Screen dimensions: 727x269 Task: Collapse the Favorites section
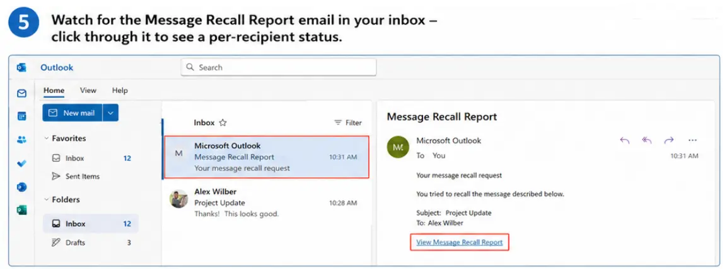pyautogui.click(x=47, y=138)
